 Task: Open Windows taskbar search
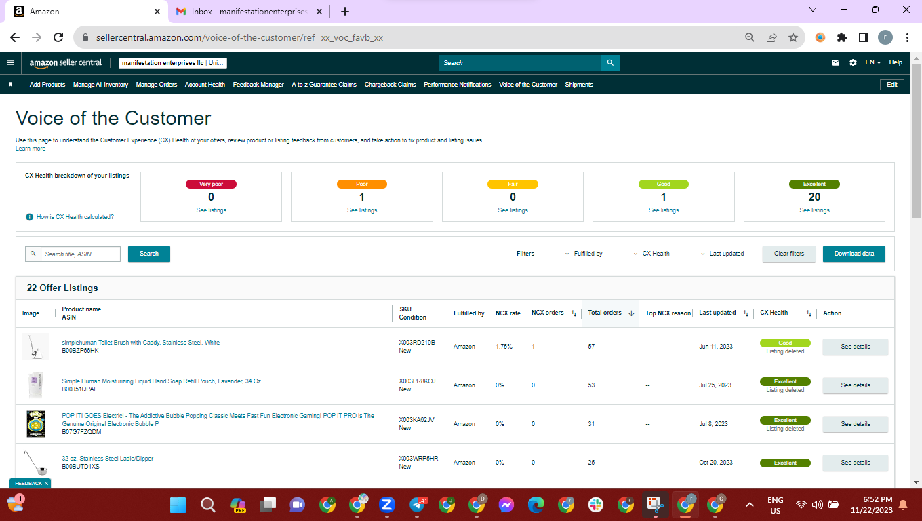(x=208, y=505)
